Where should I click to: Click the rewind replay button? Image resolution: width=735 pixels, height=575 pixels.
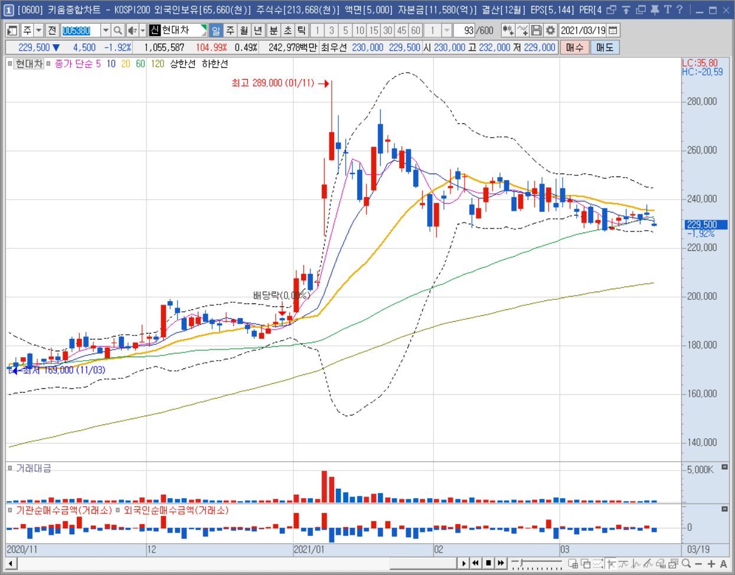(476, 563)
